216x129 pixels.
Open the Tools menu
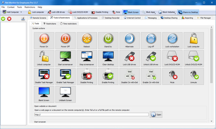tap(20, 7)
